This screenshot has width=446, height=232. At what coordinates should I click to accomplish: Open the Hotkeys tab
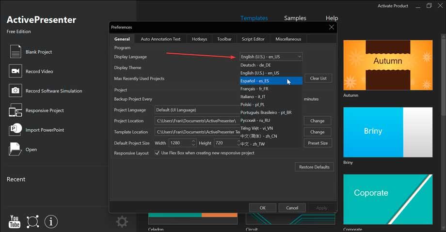[199, 39]
